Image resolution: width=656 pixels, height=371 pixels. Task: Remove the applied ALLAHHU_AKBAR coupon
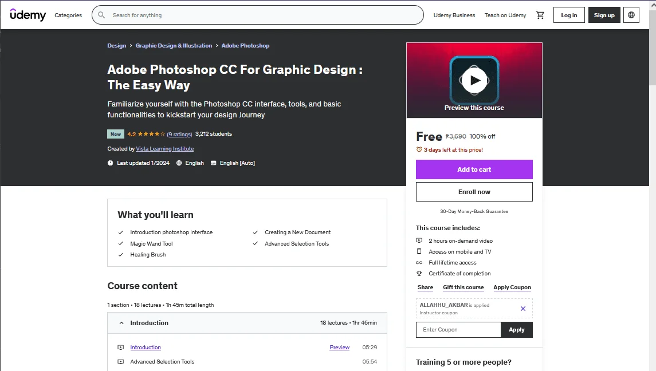(523, 309)
